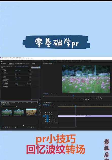112x160 pixels.
Task: Collapse the Opacity effect group
Action: click(1, 81)
